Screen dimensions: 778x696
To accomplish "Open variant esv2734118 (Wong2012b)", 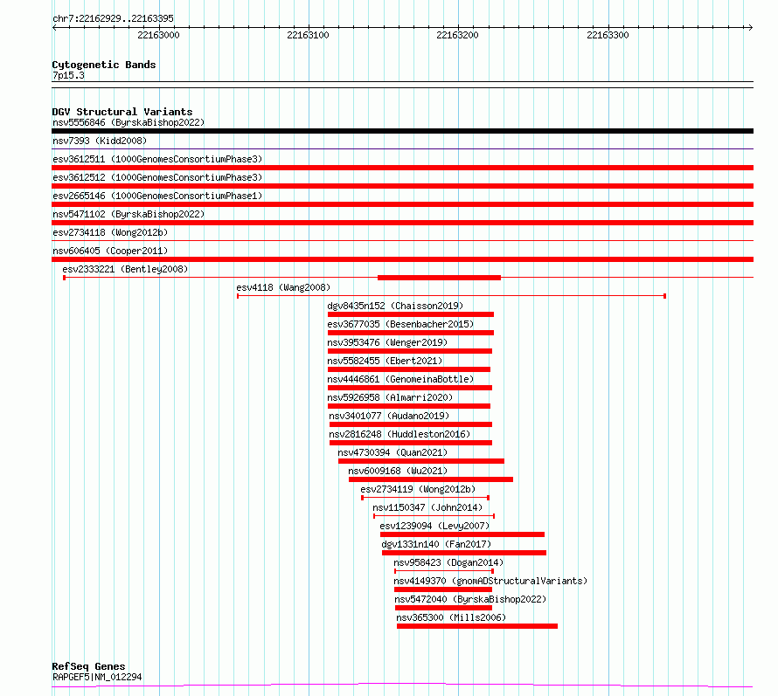I will pos(110,232).
